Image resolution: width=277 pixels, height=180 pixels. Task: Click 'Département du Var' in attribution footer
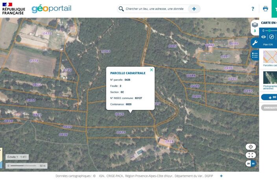coord(190,176)
